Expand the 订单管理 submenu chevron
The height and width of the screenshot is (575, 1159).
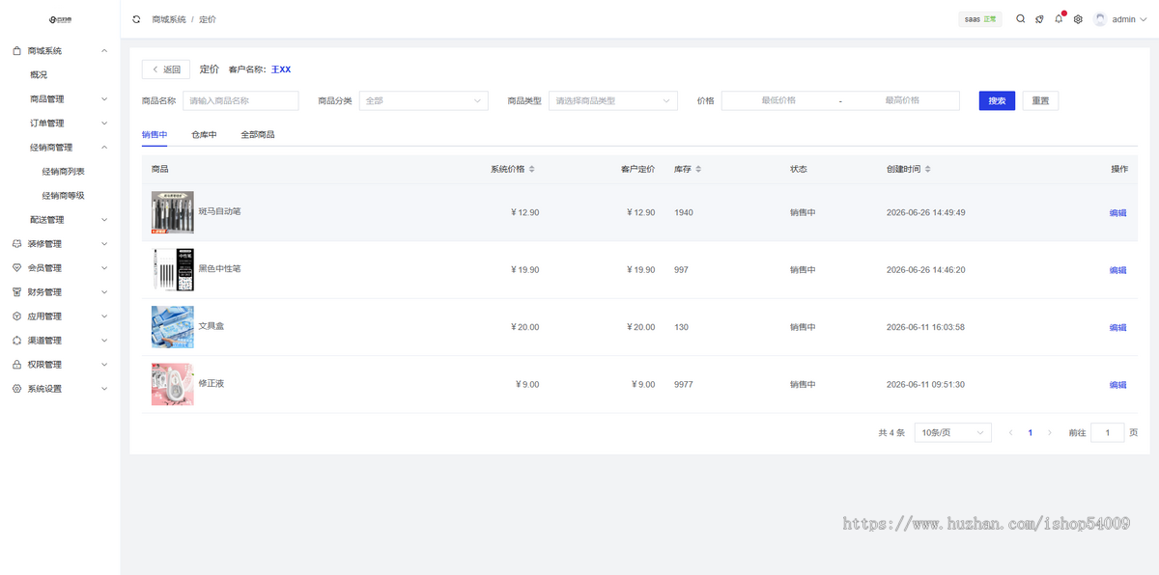(104, 123)
